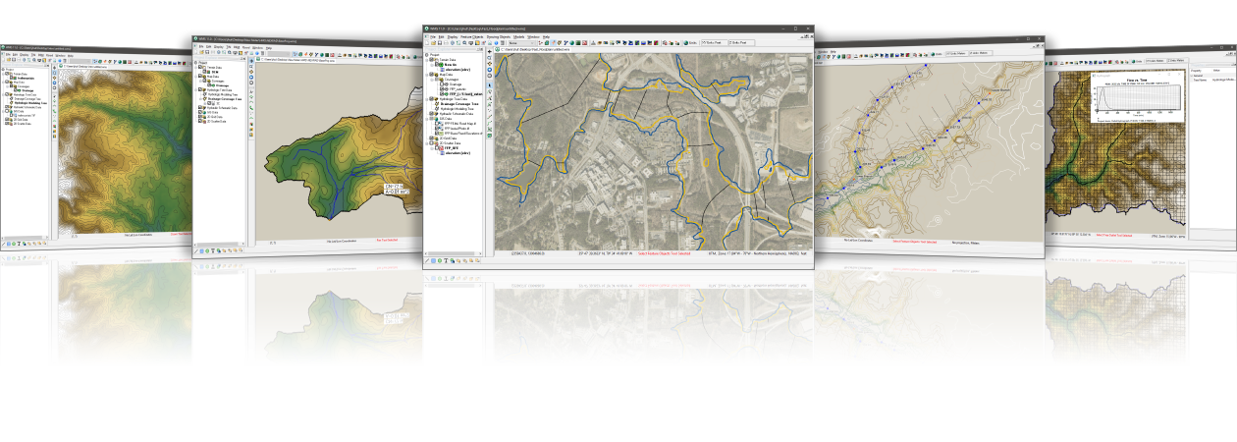1237x442 pixels.
Task: Select the arrow Select Feature Objects tool
Action: click(490, 85)
